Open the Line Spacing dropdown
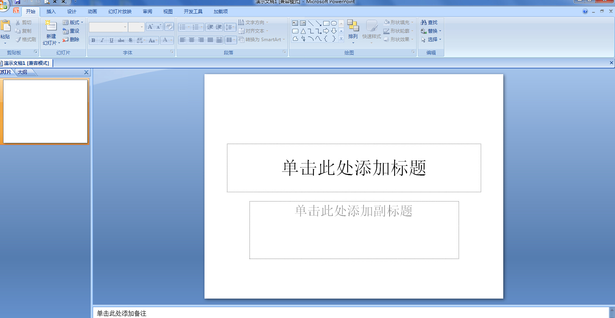Image resolution: width=615 pixels, height=318 pixels. click(x=230, y=27)
